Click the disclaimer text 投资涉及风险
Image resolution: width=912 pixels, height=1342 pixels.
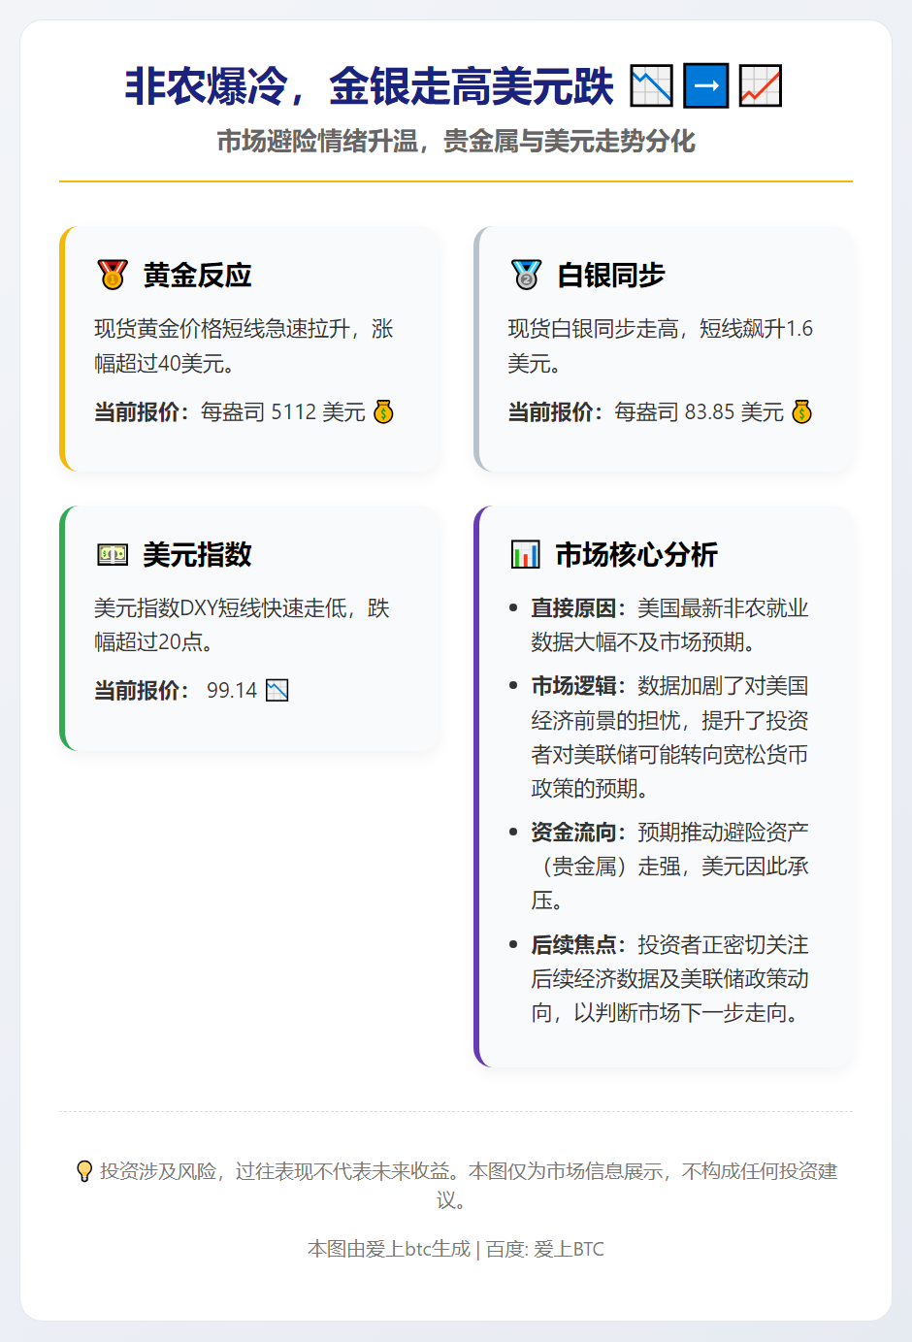click(158, 1171)
